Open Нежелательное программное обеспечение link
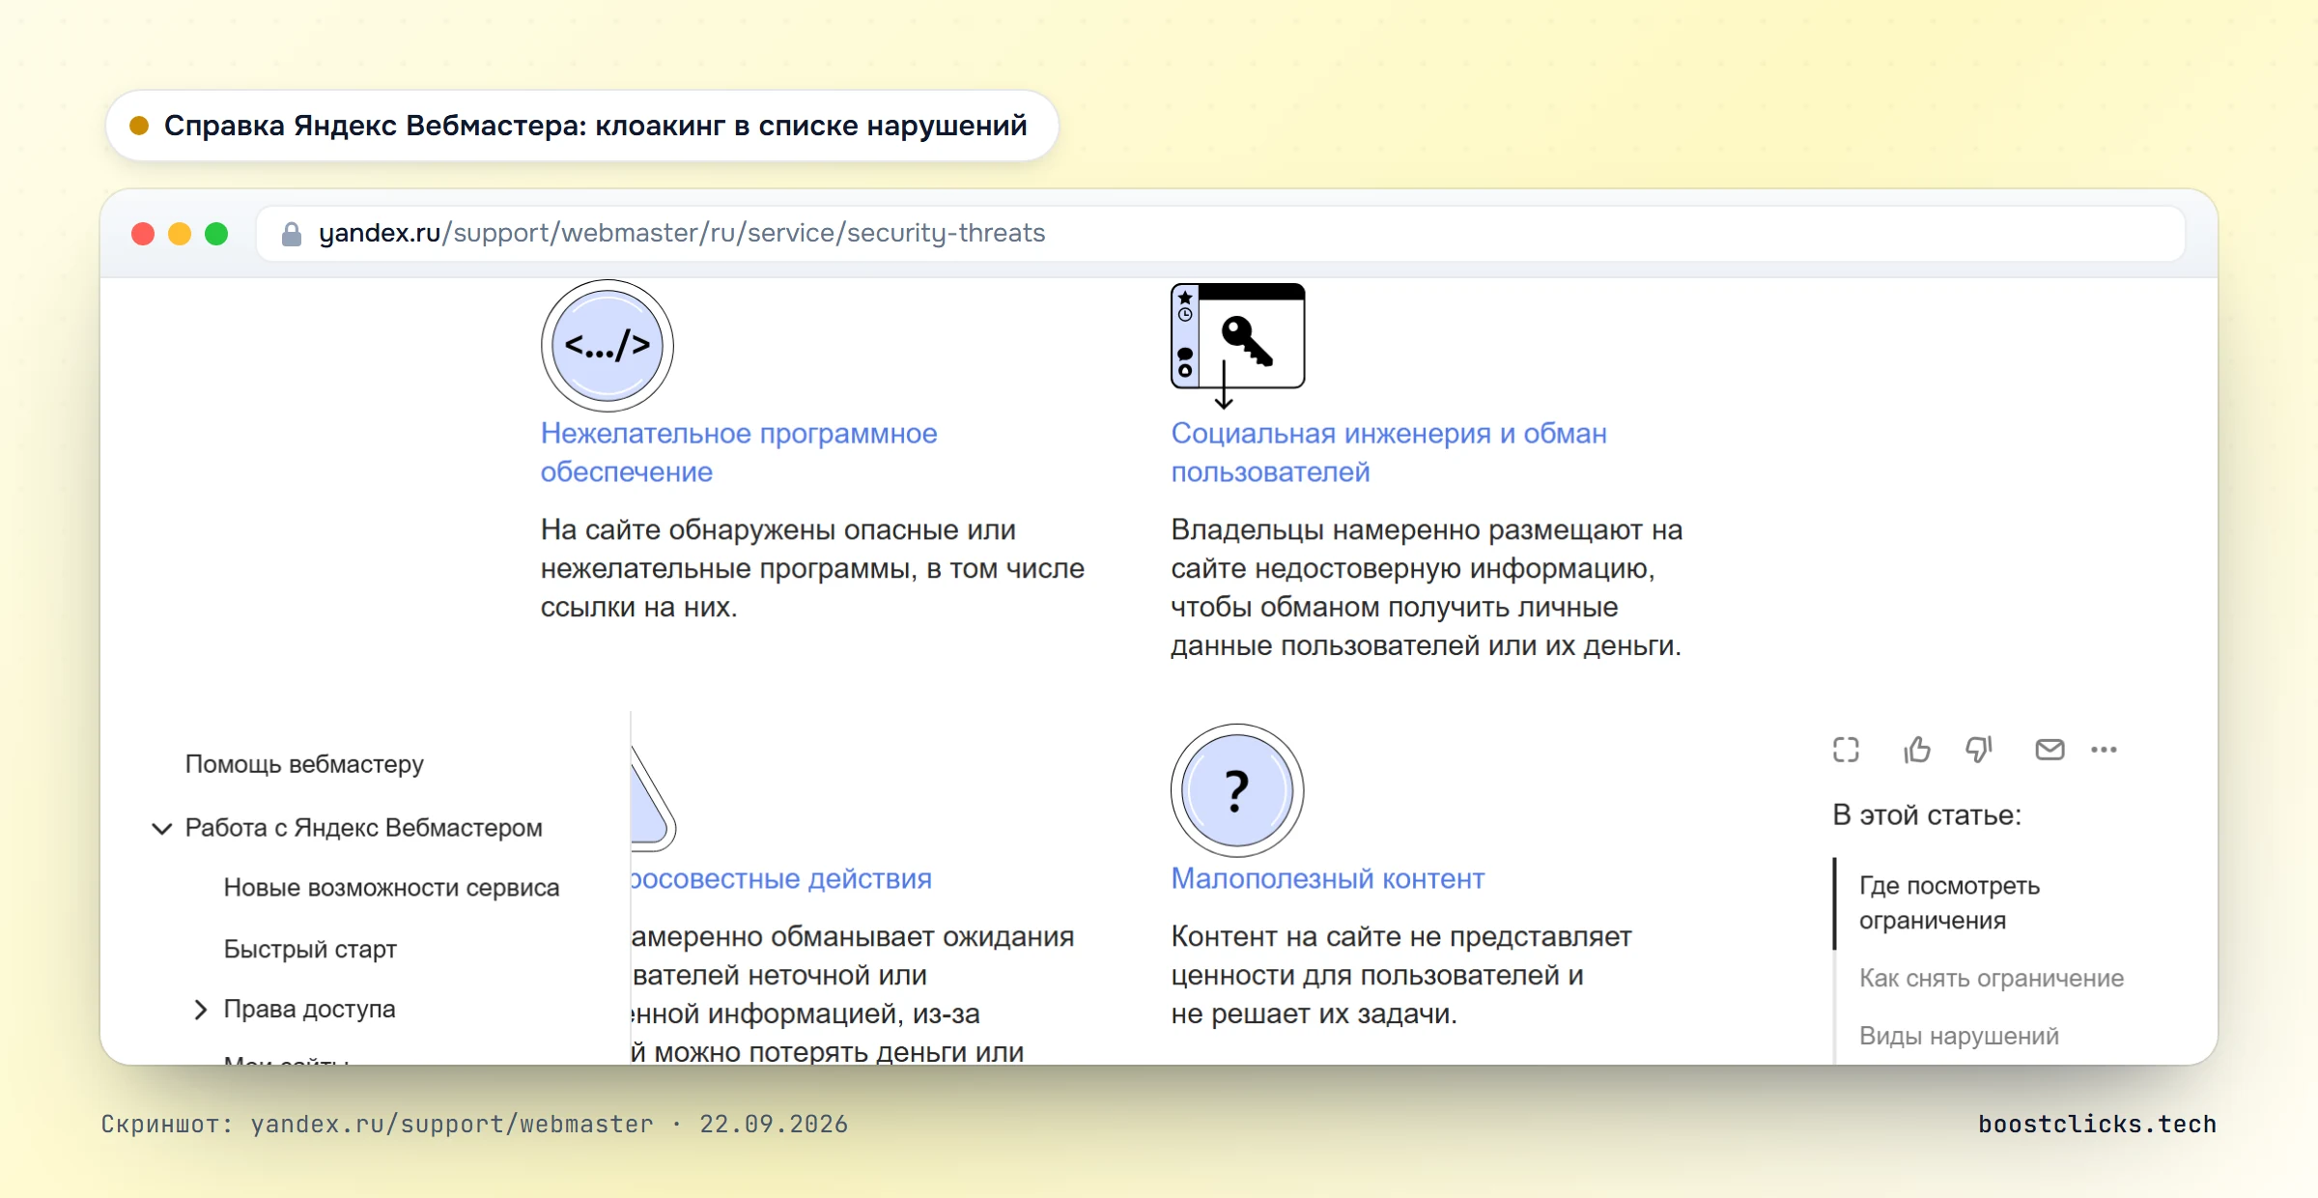This screenshot has width=2318, height=1198. [x=738, y=452]
